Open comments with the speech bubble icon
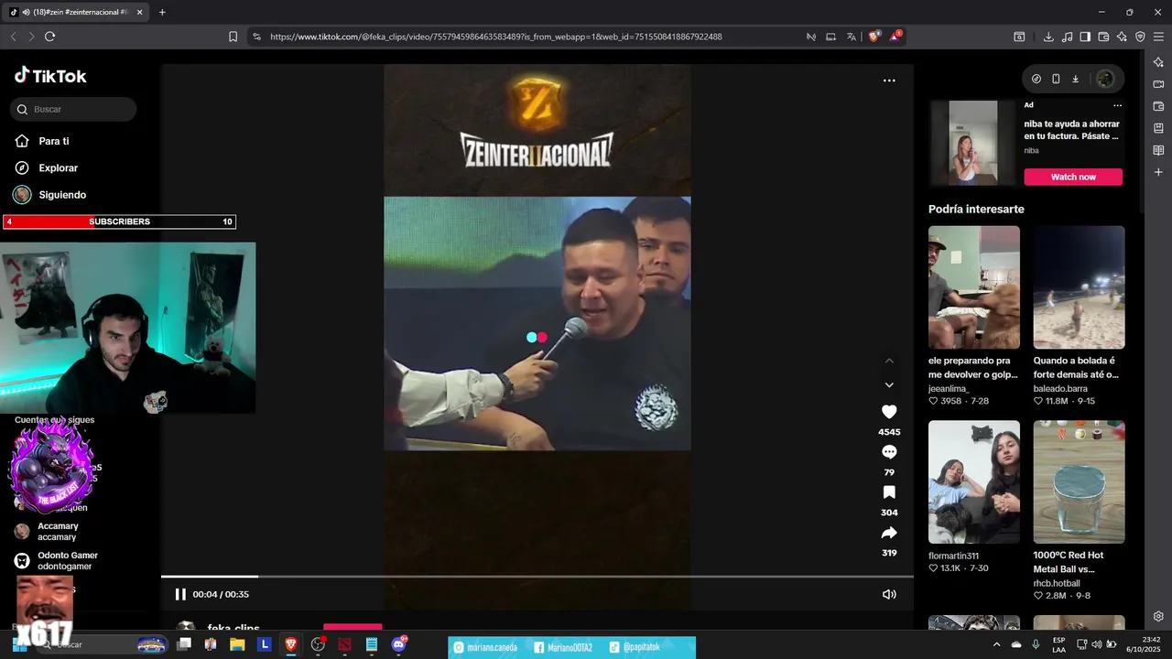This screenshot has width=1172, height=659. (x=889, y=452)
